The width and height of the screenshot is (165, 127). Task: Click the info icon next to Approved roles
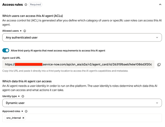click(26, 111)
